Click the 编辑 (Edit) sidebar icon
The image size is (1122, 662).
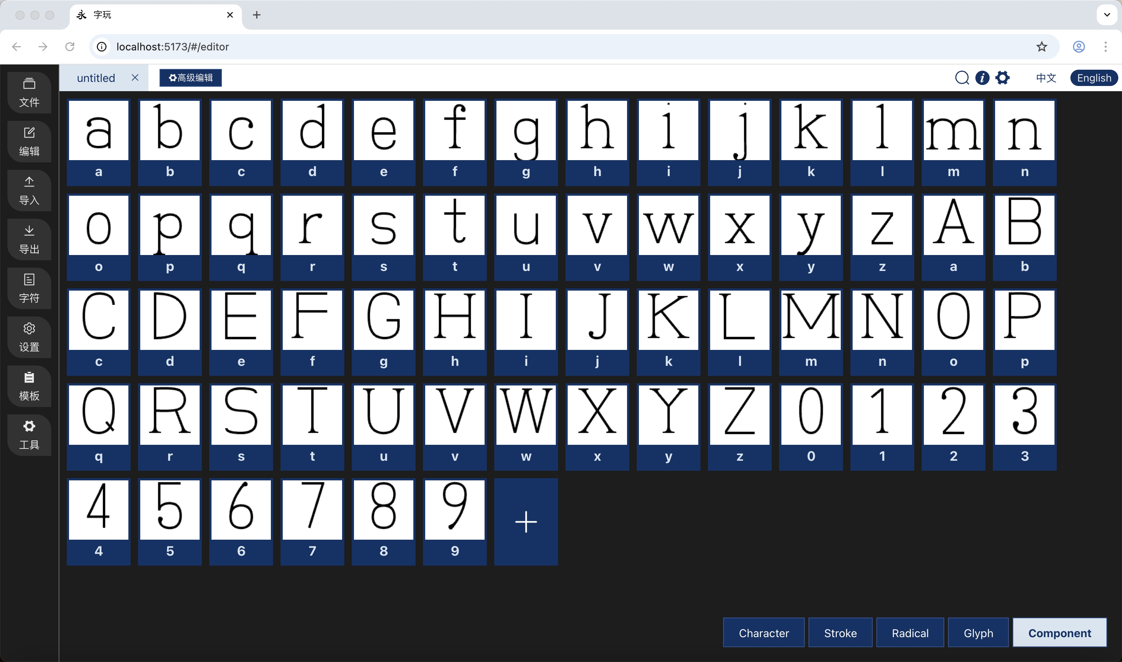[x=29, y=142]
